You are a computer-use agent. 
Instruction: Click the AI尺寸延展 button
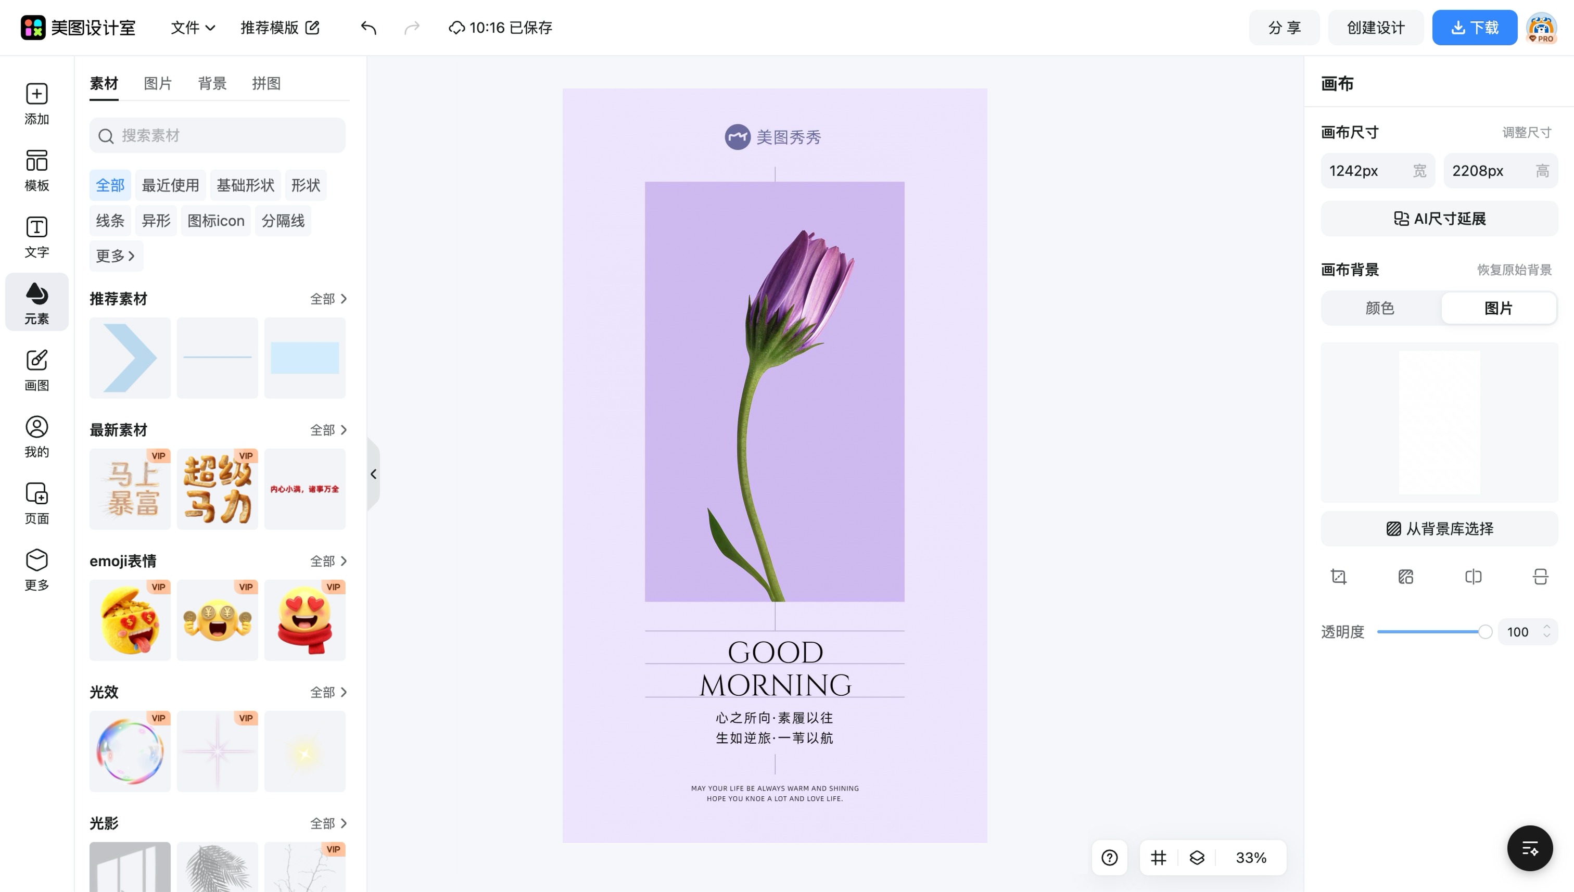tap(1439, 219)
